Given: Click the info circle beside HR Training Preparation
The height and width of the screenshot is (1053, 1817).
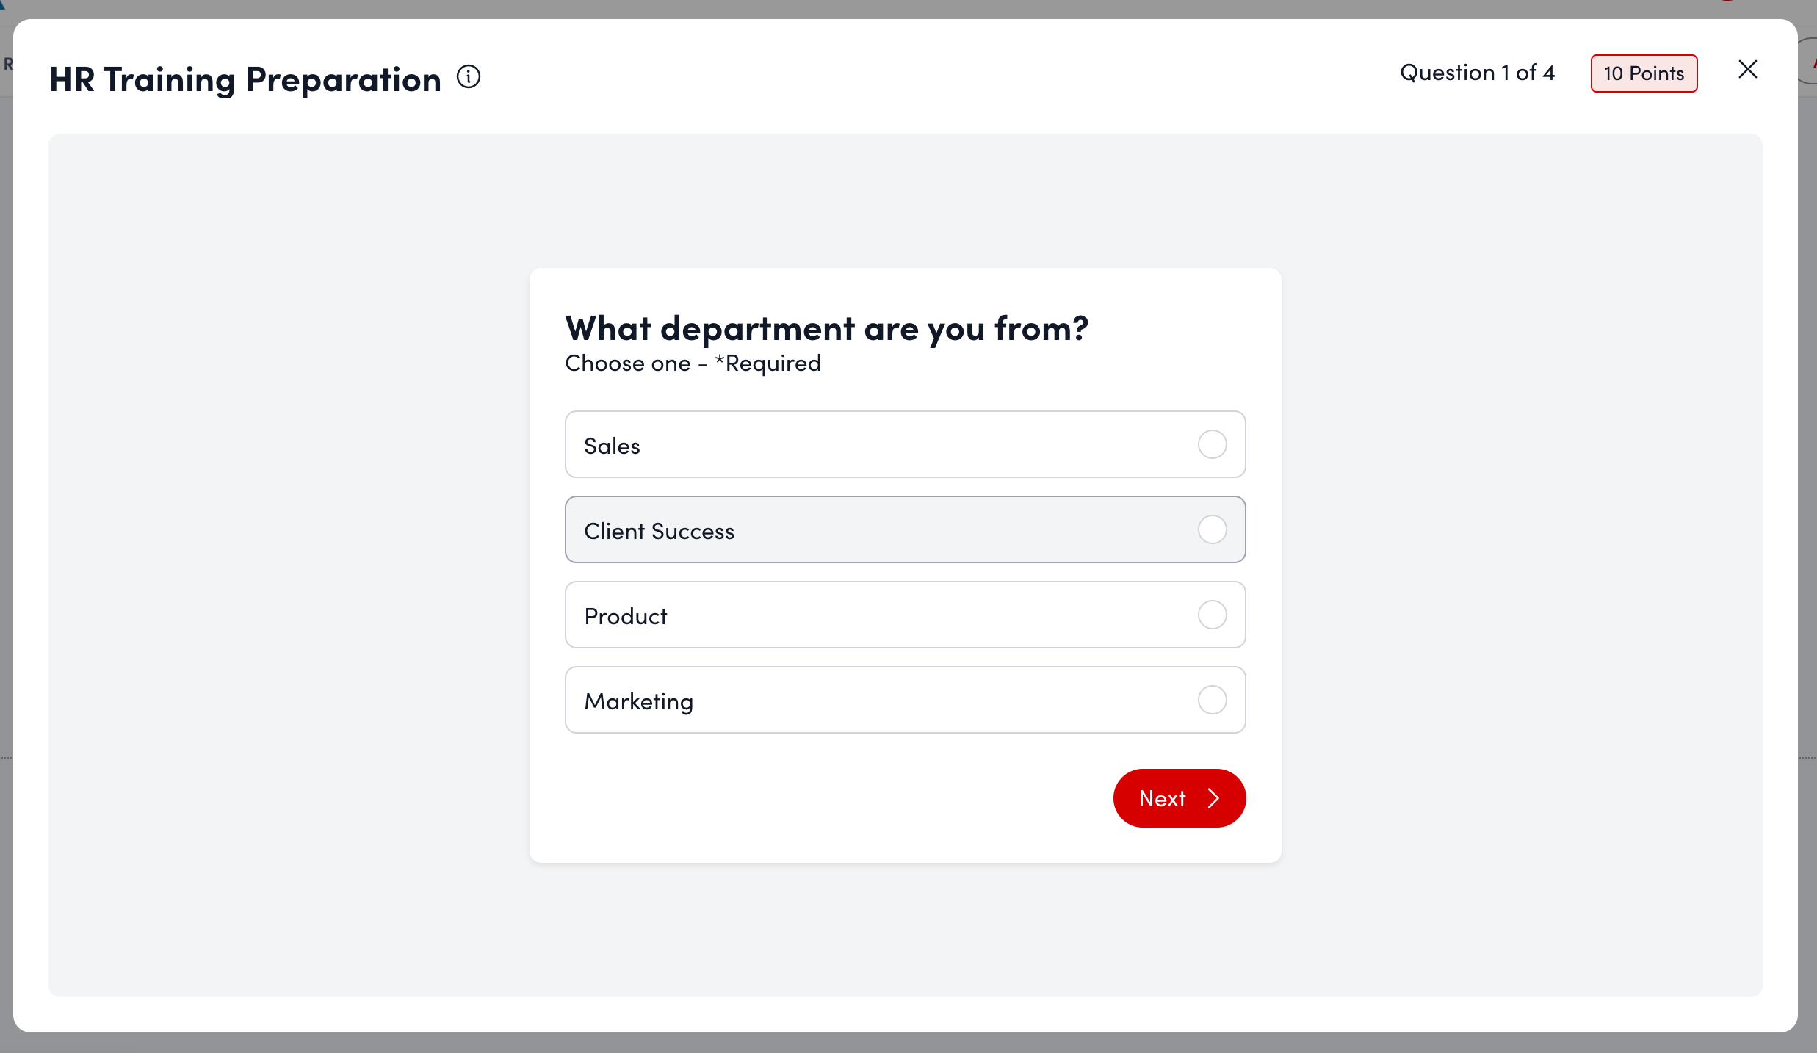Looking at the screenshot, I should pos(468,76).
